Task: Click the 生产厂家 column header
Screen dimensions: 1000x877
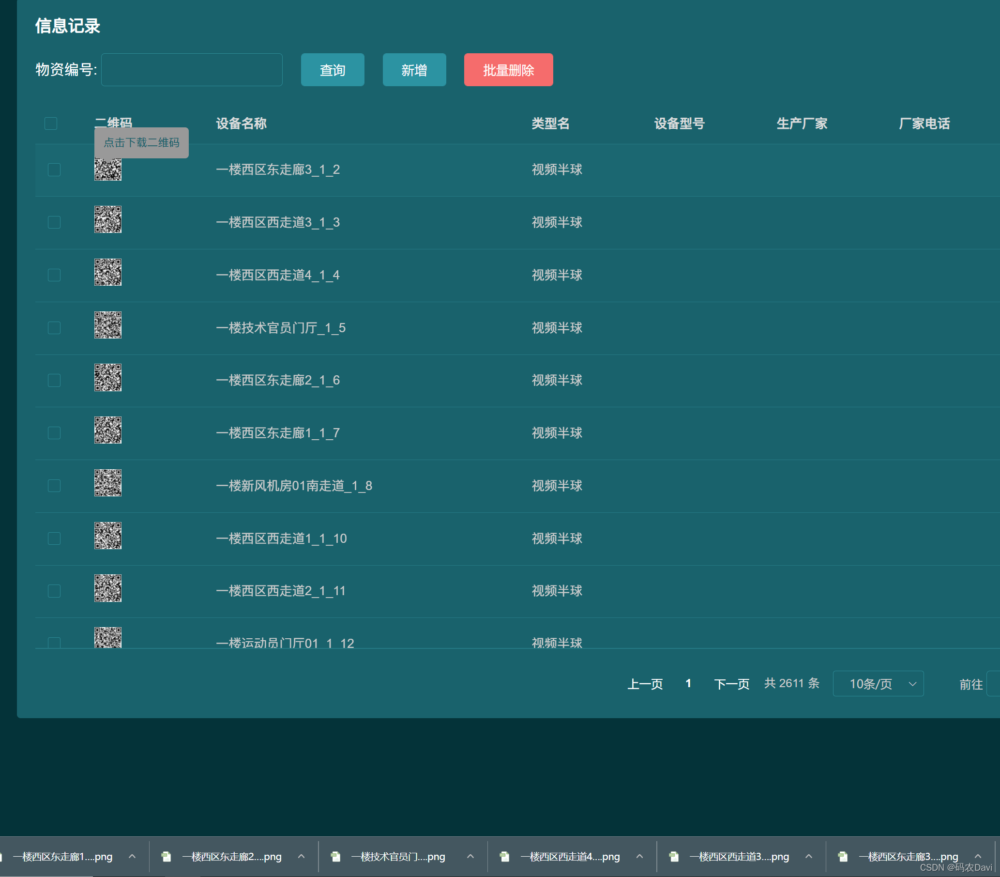Action: point(802,123)
